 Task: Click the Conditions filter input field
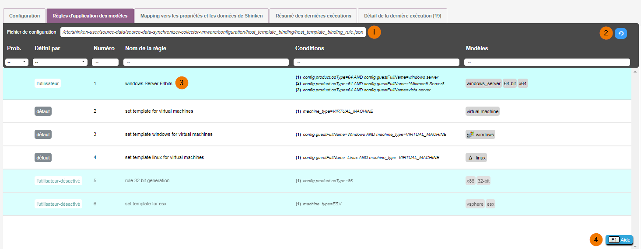coord(376,62)
